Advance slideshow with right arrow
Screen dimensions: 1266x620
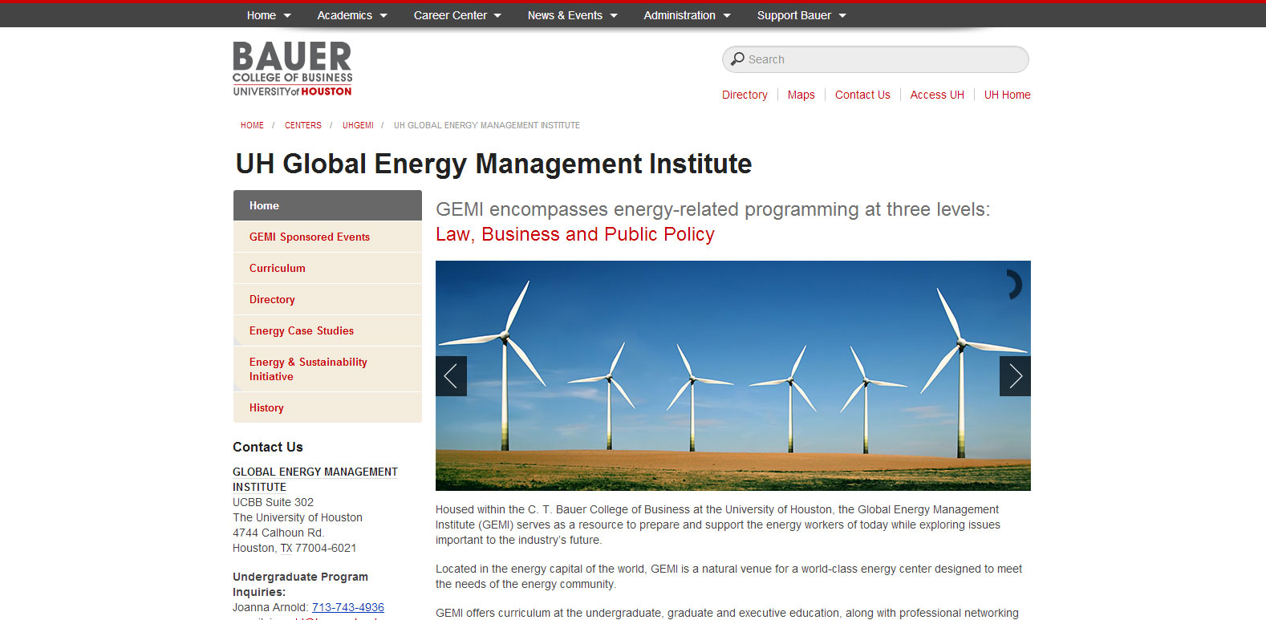coord(1015,375)
